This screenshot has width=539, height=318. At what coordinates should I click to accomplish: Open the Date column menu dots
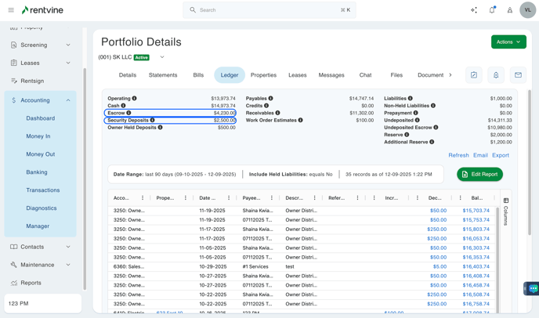pyautogui.click(x=229, y=198)
